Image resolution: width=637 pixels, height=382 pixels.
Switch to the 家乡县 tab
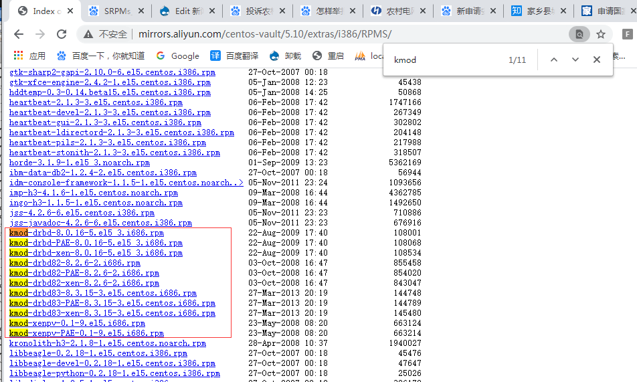pos(539,11)
